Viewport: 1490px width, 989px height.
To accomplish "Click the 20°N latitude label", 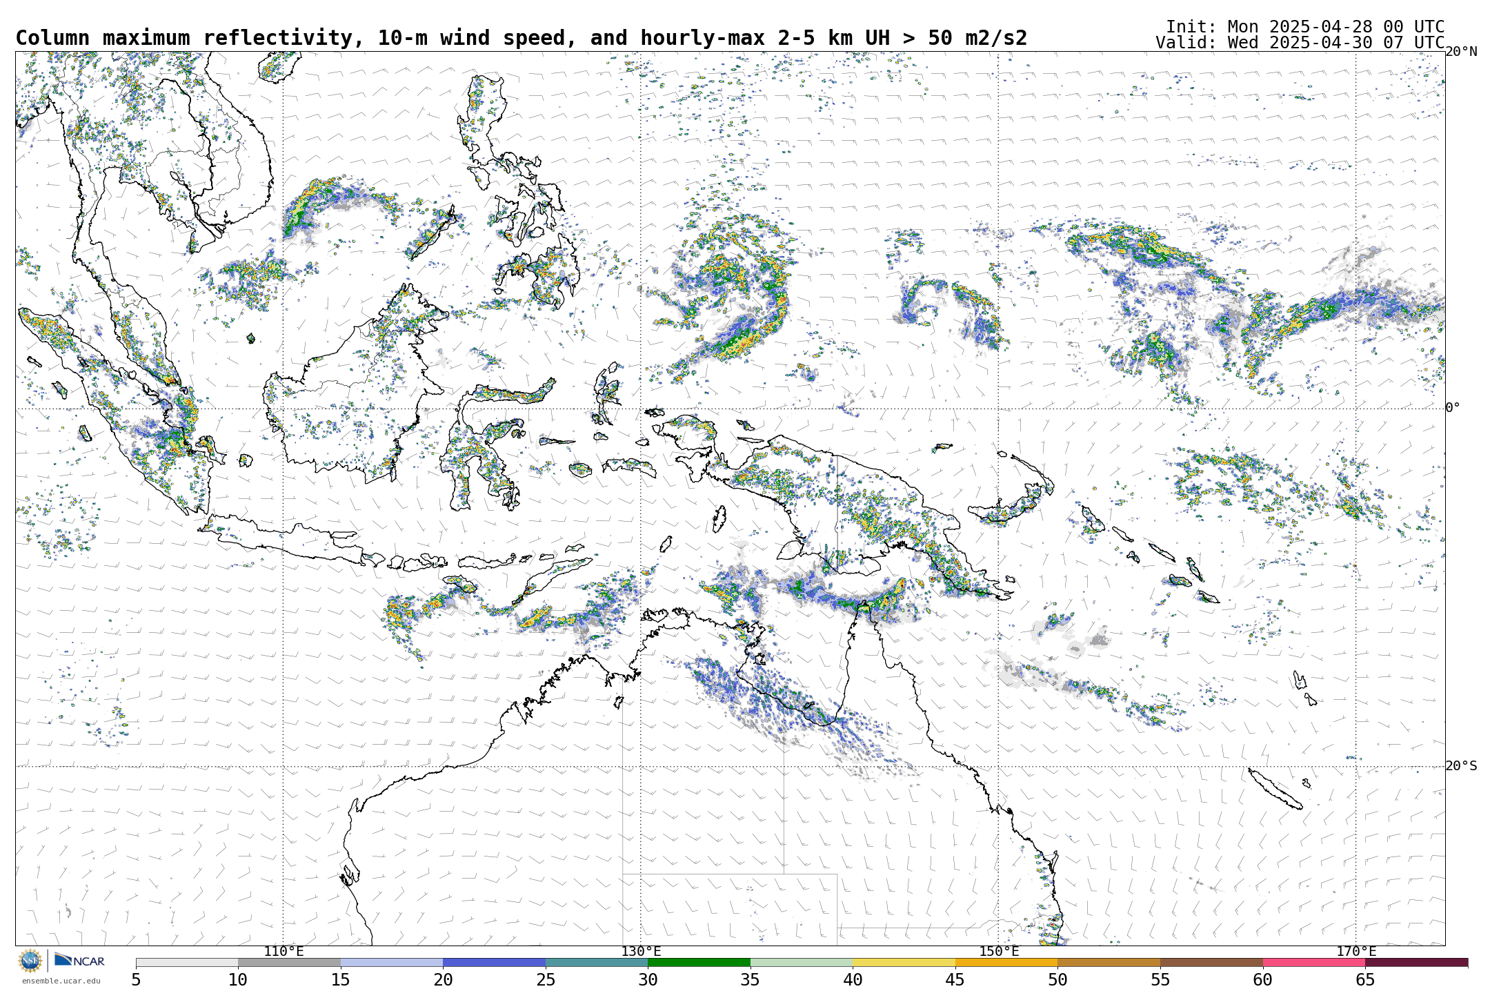I will (1461, 52).
